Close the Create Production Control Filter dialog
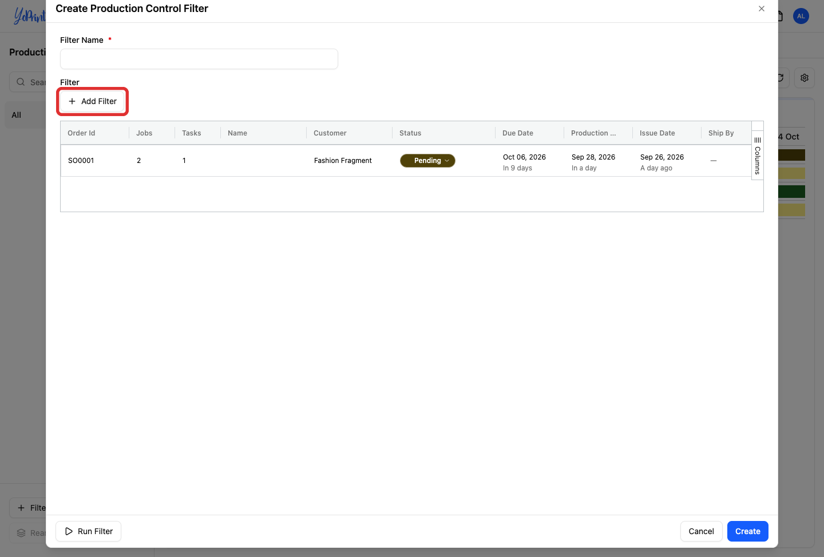The width and height of the screenshot is (824, 557). (762, 9)
